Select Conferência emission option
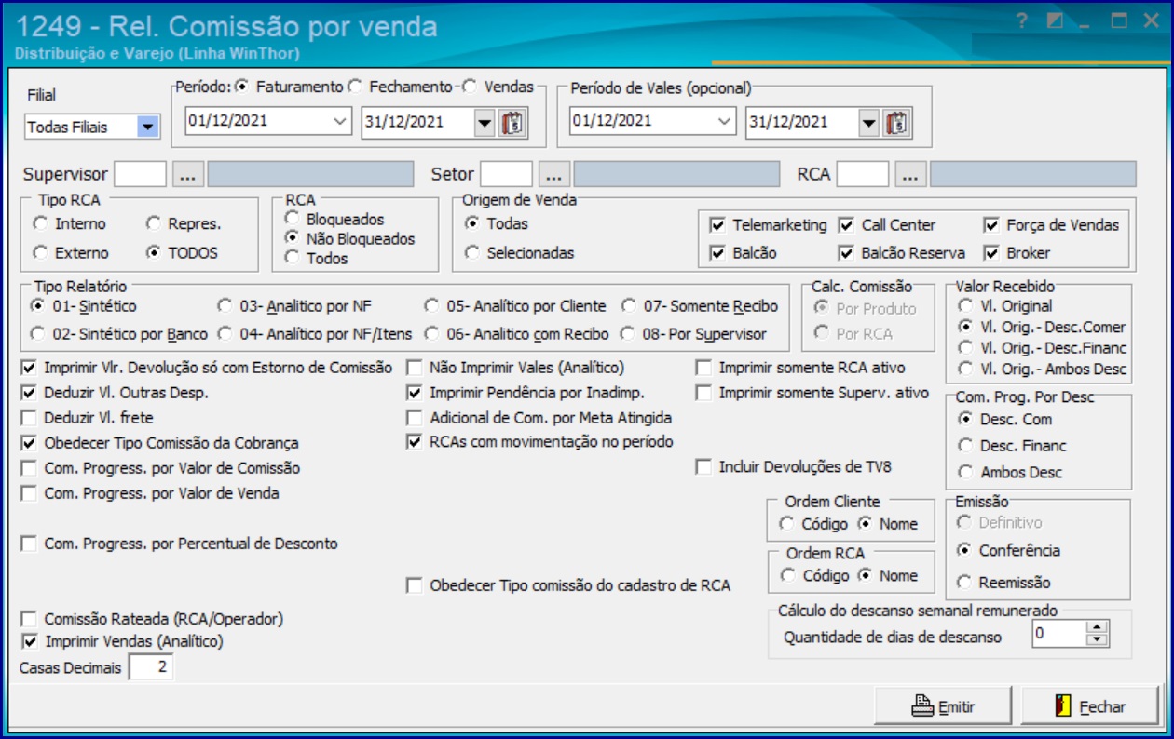The image size is (1174, 739). coord(1008,550)
